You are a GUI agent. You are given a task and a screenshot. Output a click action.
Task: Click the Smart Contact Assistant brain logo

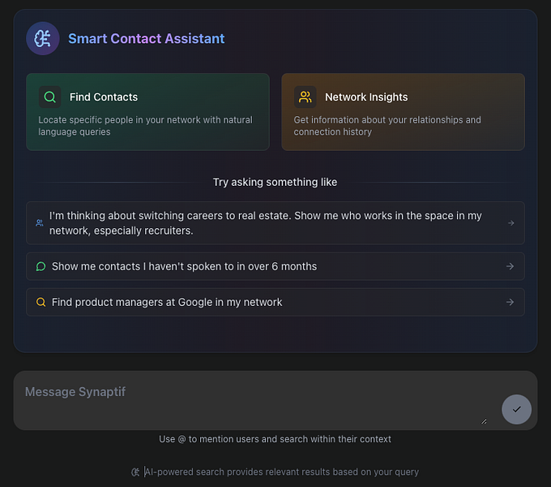(x=42, y=38)
